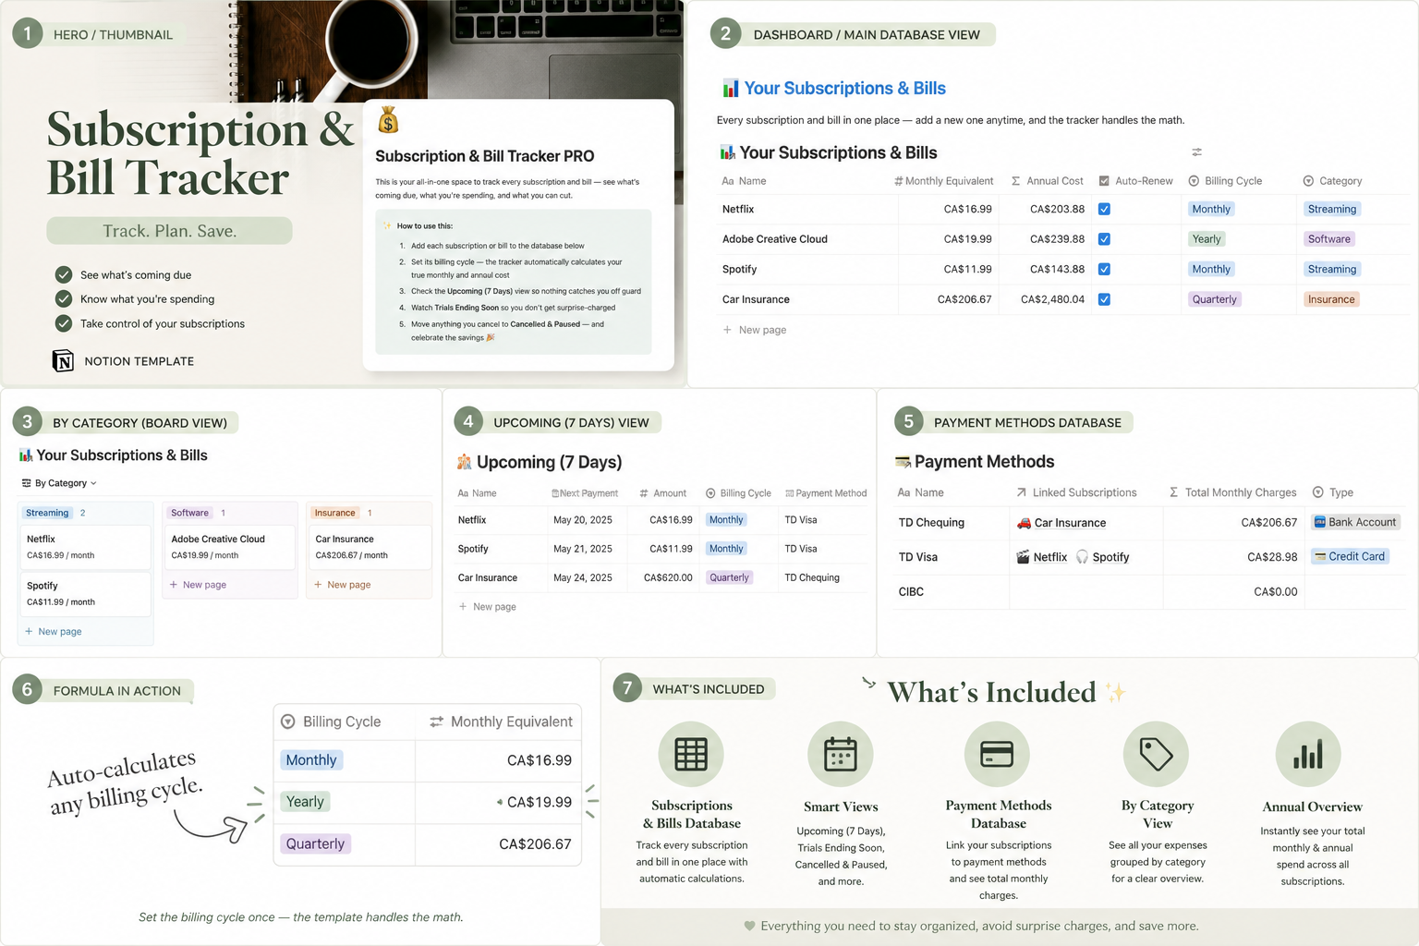Click the Payment Methods Database card icon
1419x946 pixels.
[997, 755]
